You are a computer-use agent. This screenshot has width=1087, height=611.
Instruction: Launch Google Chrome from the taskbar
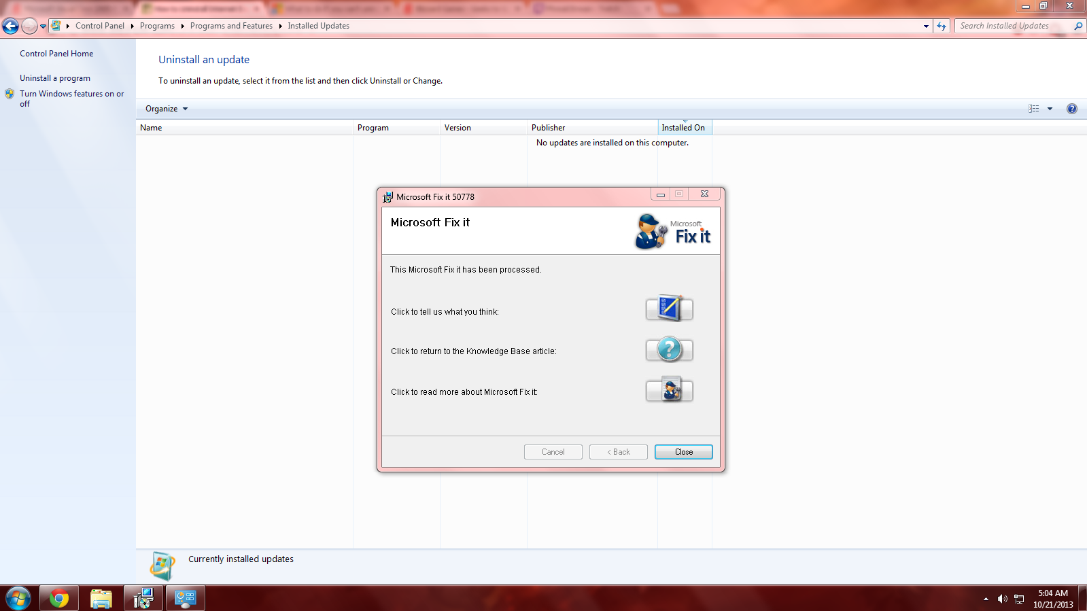point(58,599)
